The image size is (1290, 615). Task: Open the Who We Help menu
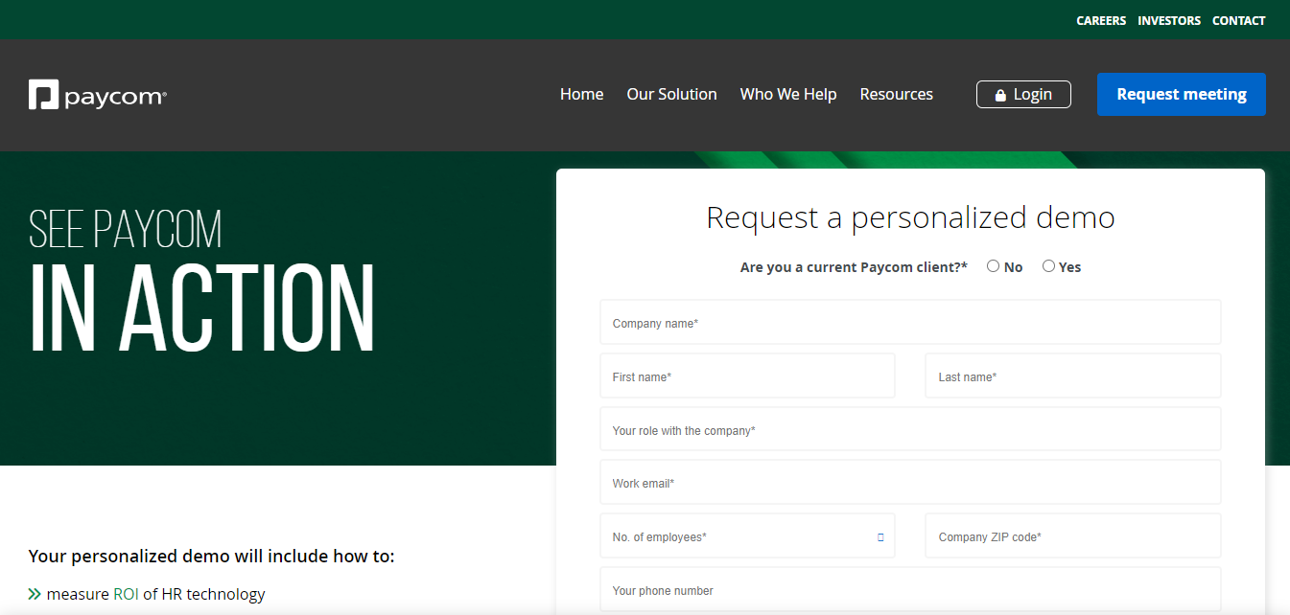[x=788, y=94]
